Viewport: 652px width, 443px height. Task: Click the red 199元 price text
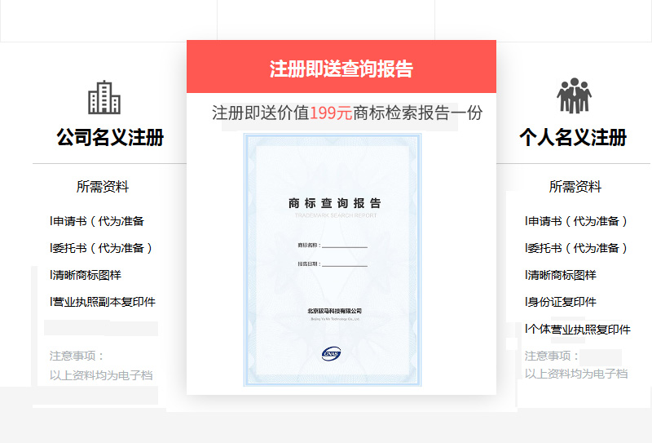pos(331,113)
